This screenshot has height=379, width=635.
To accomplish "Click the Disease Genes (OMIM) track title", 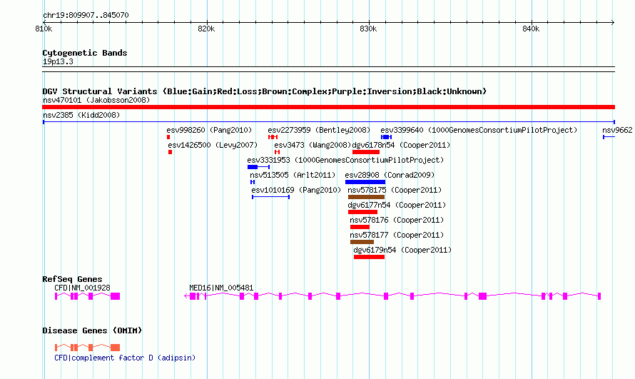I will pyautogui.click(x=92, y=330).
